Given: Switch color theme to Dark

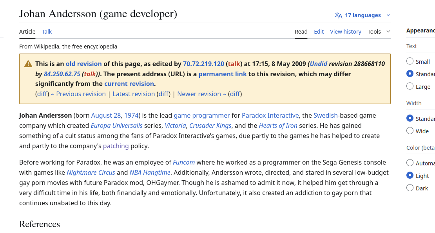Looking at the screenshot, I should click(410, 188).
